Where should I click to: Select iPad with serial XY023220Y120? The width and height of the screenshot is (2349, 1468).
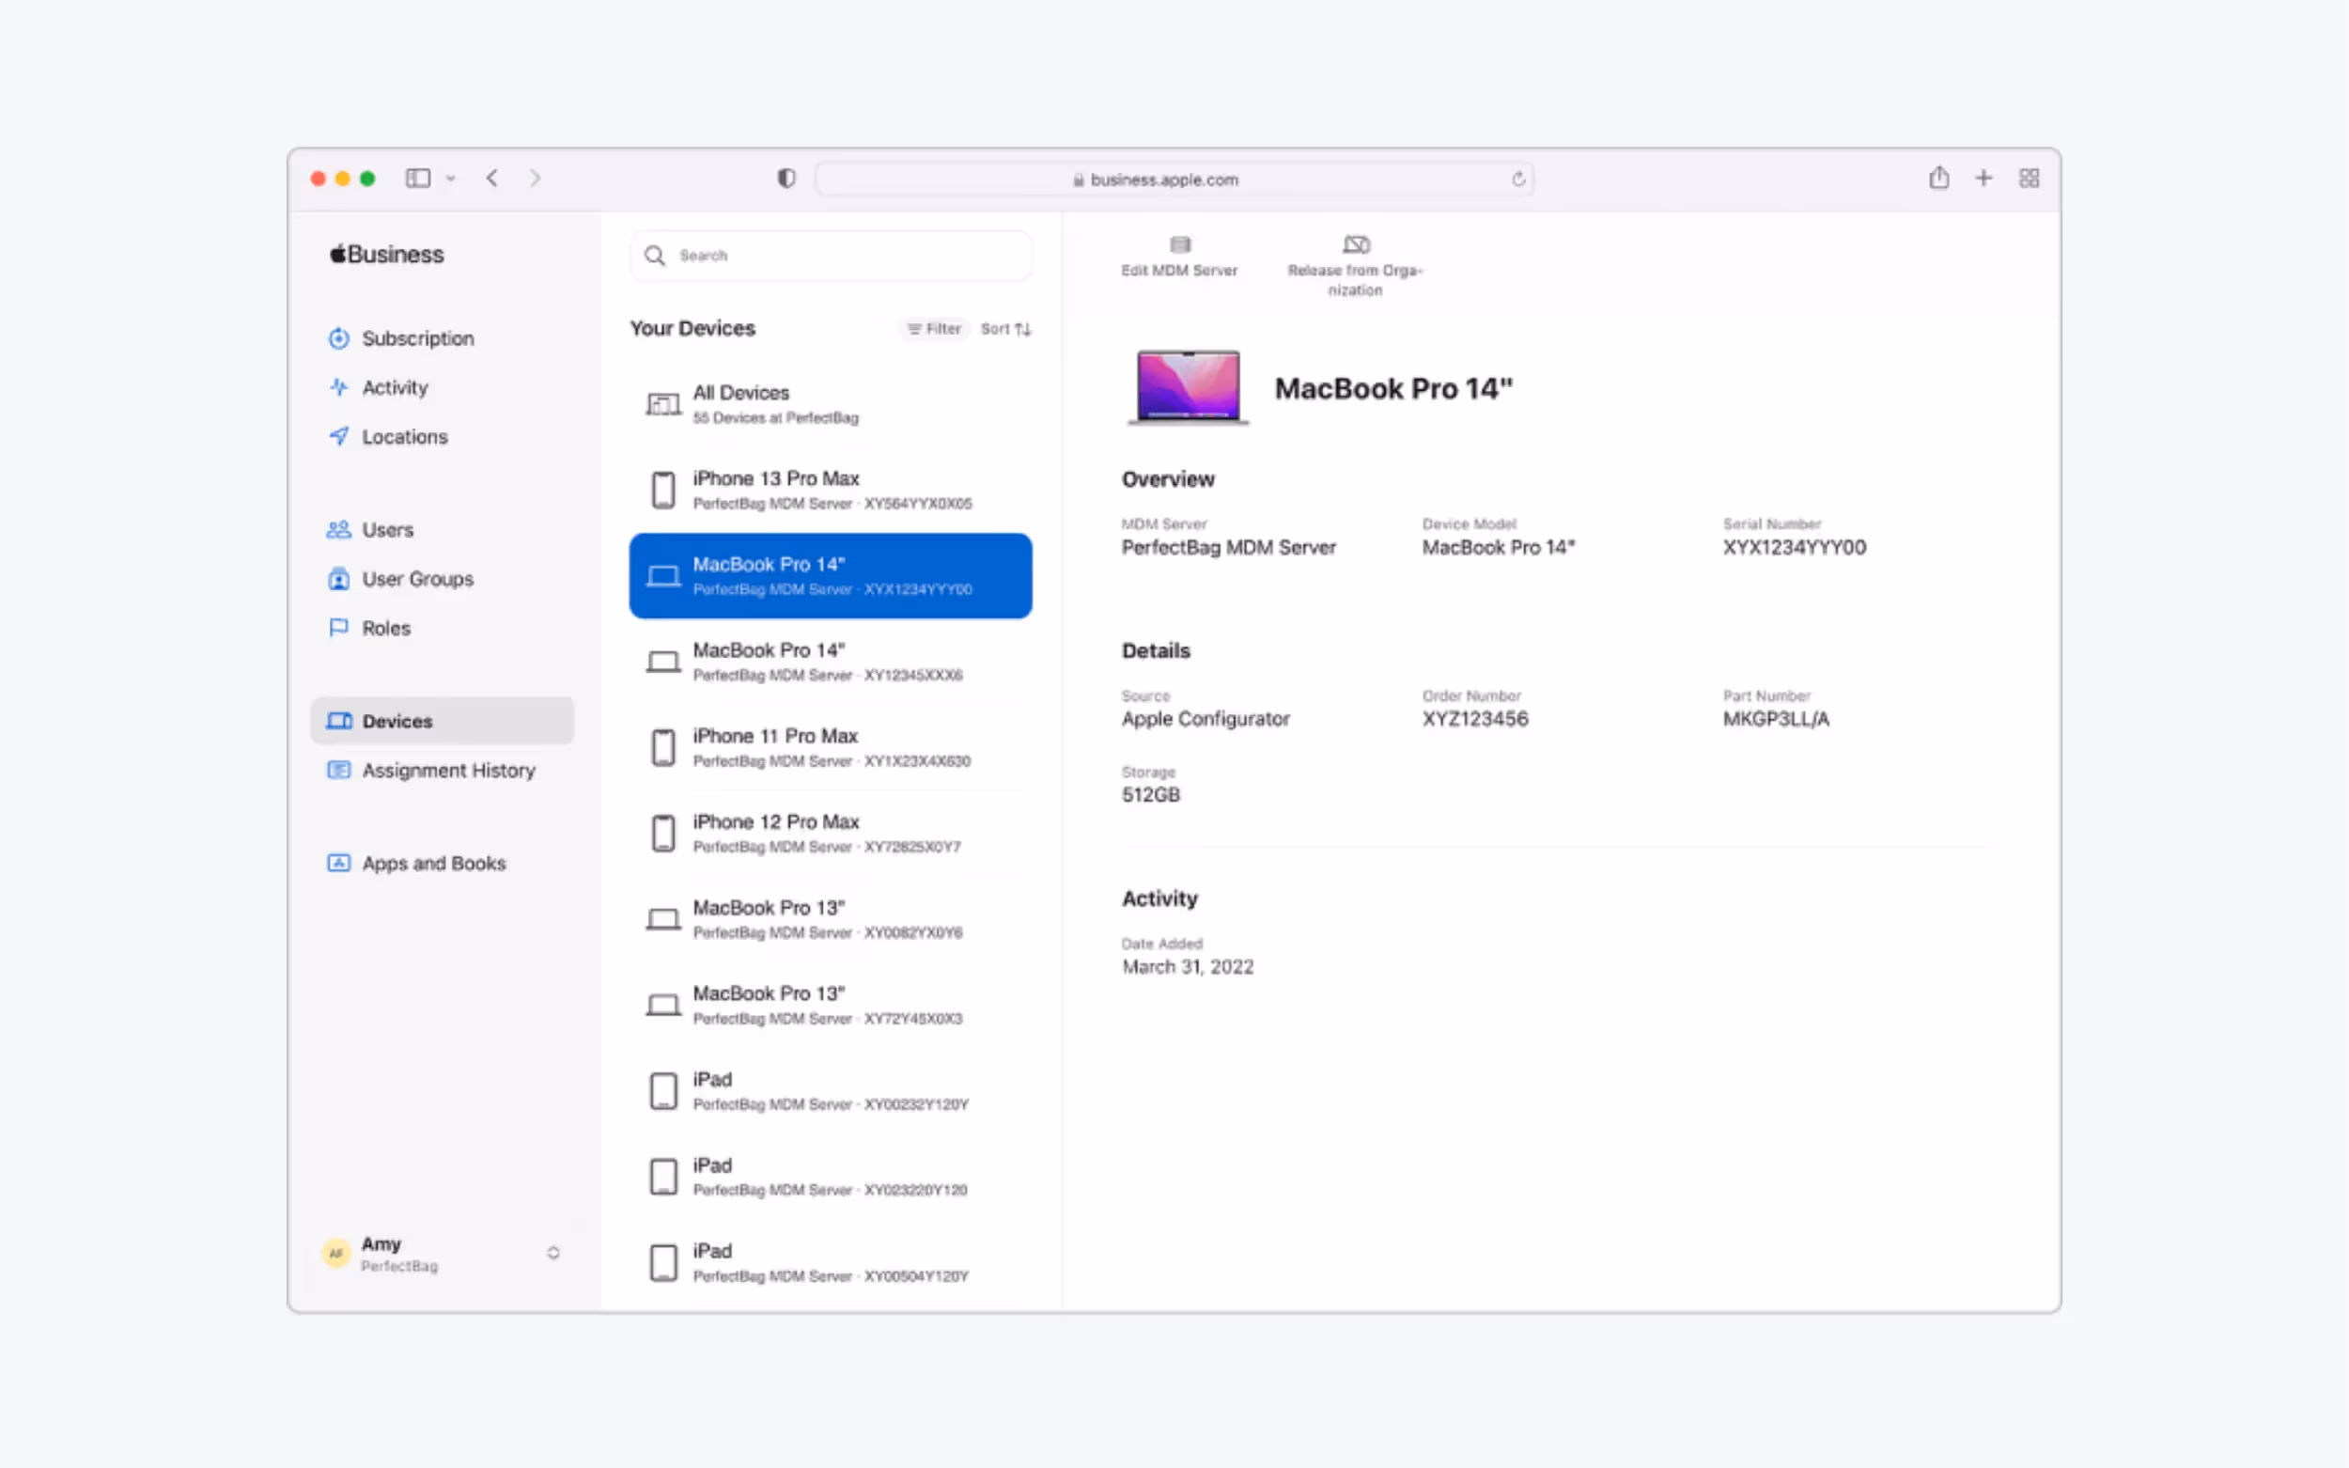click(x=831, y=1177)
